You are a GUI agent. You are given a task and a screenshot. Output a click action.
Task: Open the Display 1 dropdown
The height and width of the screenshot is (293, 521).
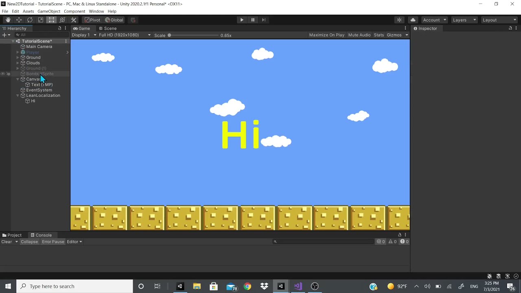coord(84,35)
